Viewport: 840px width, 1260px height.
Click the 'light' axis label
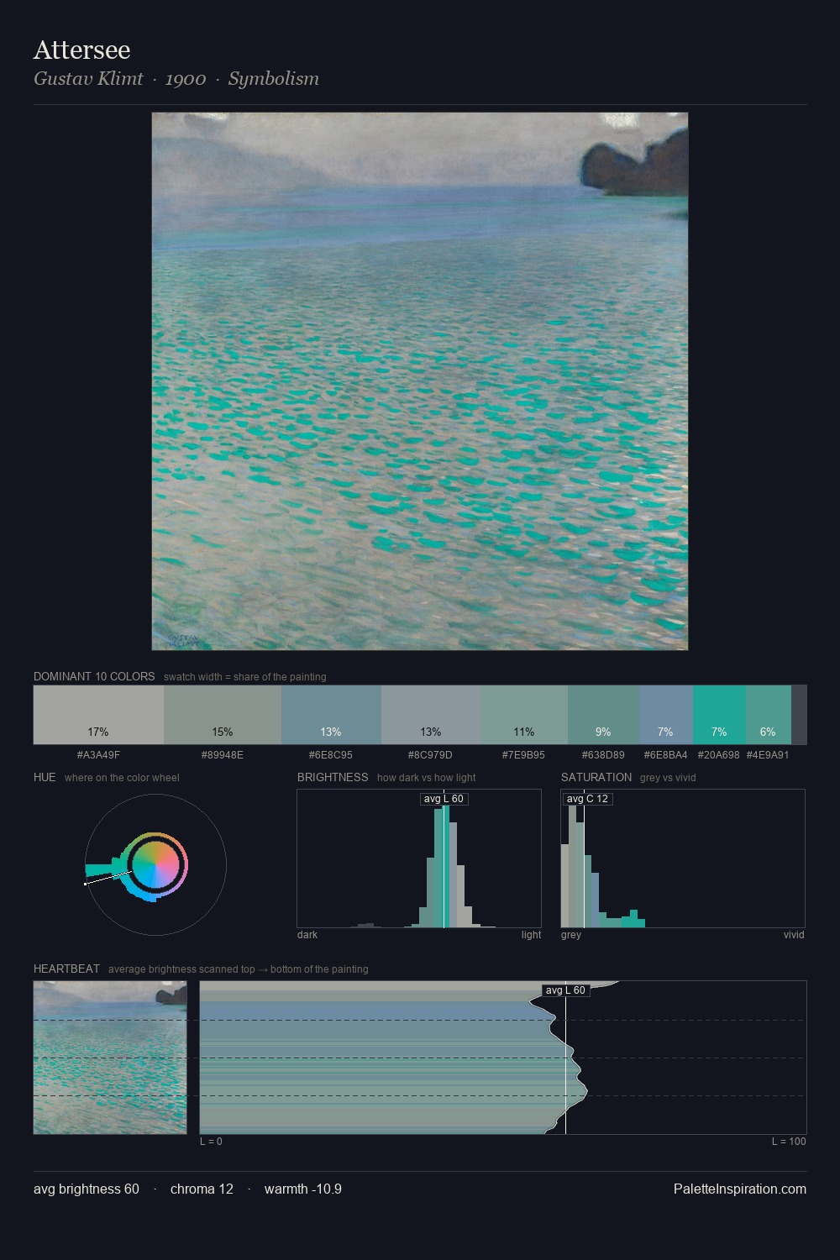(531, 935)
